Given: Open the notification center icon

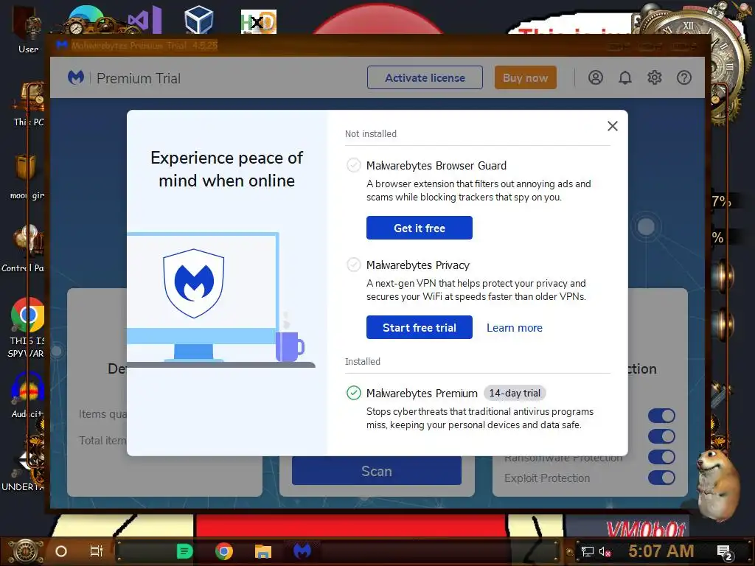Looking at the screenshot, I should click(724, 553).
